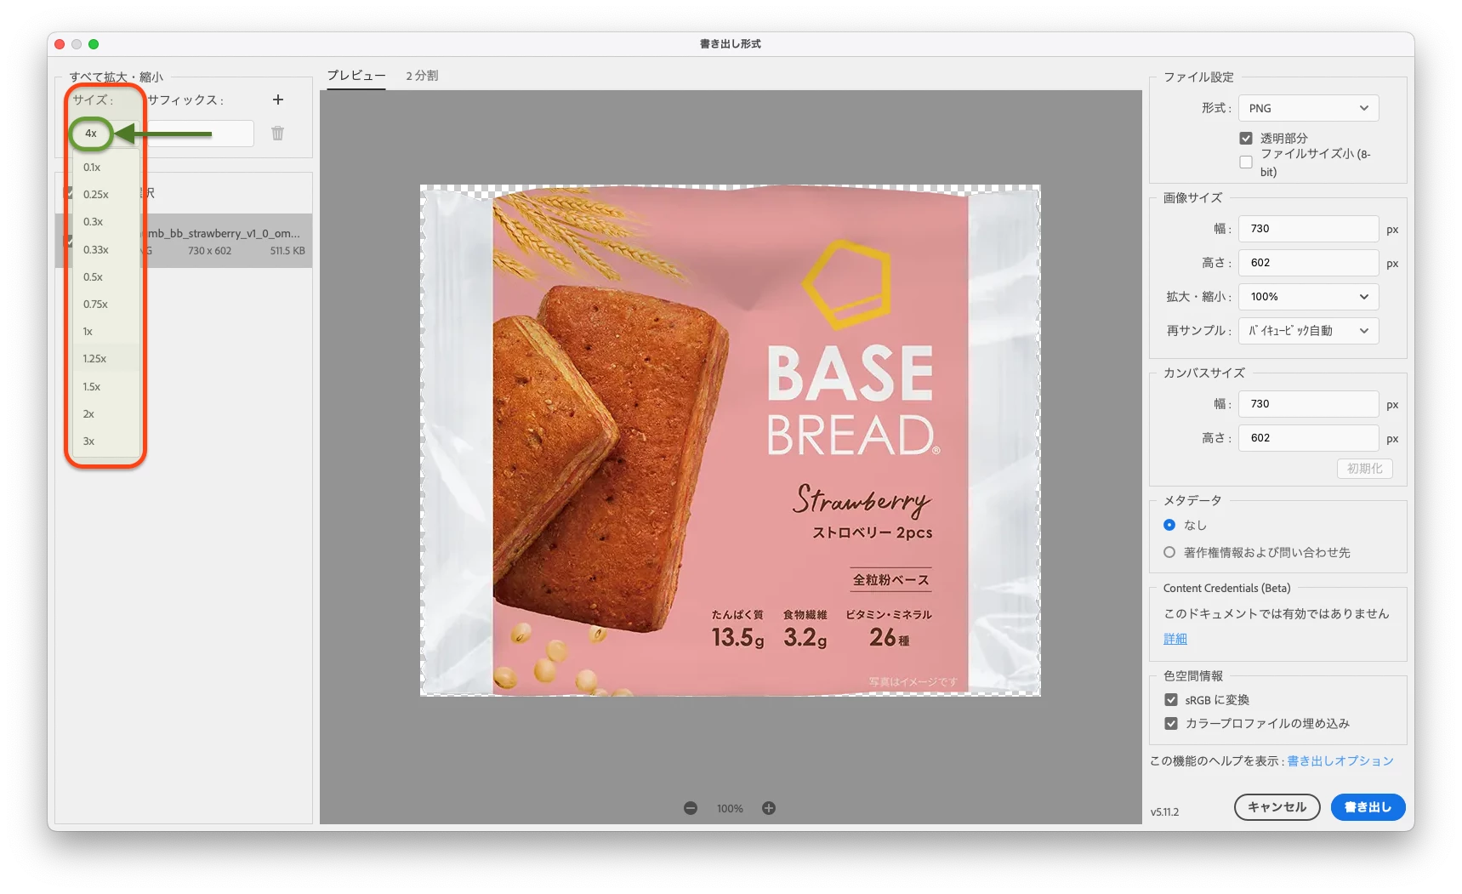Click the 初期化 reset button
Viewport: 1462px width, 894px height.
(1364, 469)
